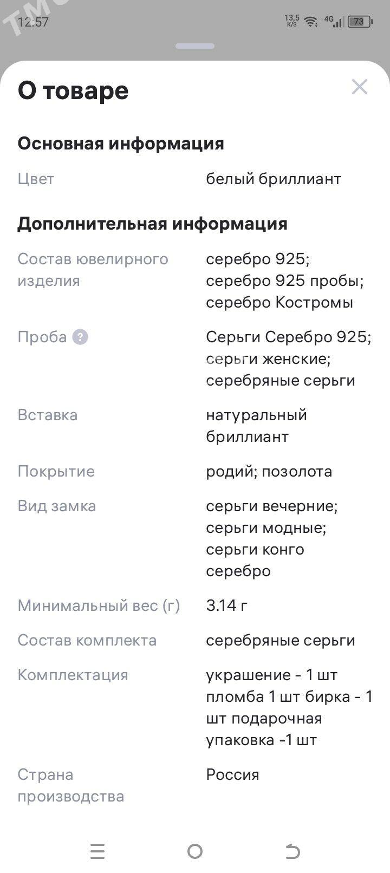Close the О товаре product info sheet
The height and width of the screenshot is (873, 390).
coord(360,87)
